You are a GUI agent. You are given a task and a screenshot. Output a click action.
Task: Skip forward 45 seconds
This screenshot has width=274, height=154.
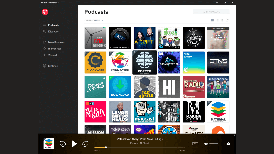point(85,144)
